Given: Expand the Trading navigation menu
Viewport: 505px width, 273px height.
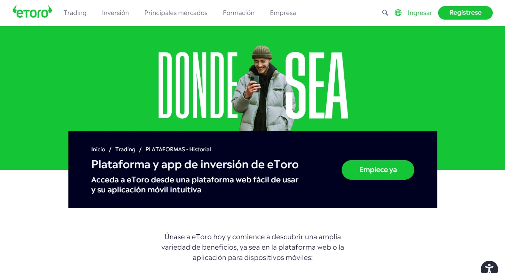Looking at the screenshot, I should [x=75, y=13].
